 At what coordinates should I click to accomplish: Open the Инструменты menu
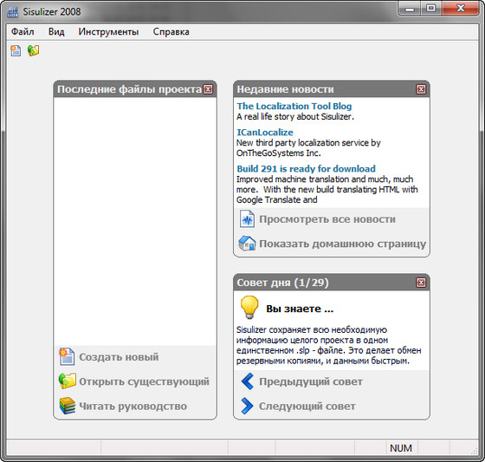(x=108, y=31)
